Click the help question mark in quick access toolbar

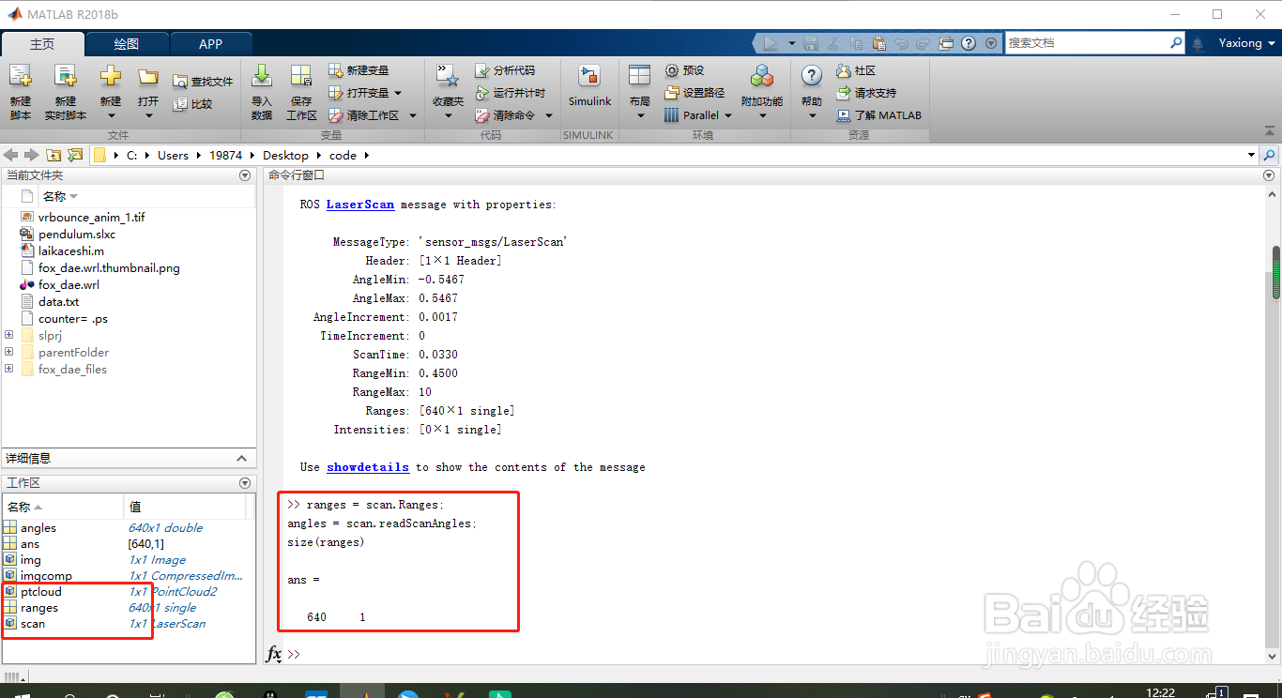point(968,43)
